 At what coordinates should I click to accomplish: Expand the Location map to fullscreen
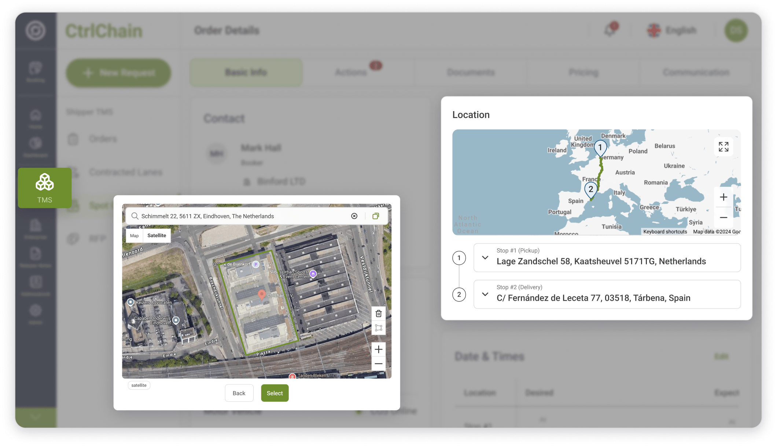click(x=723, y=147)
